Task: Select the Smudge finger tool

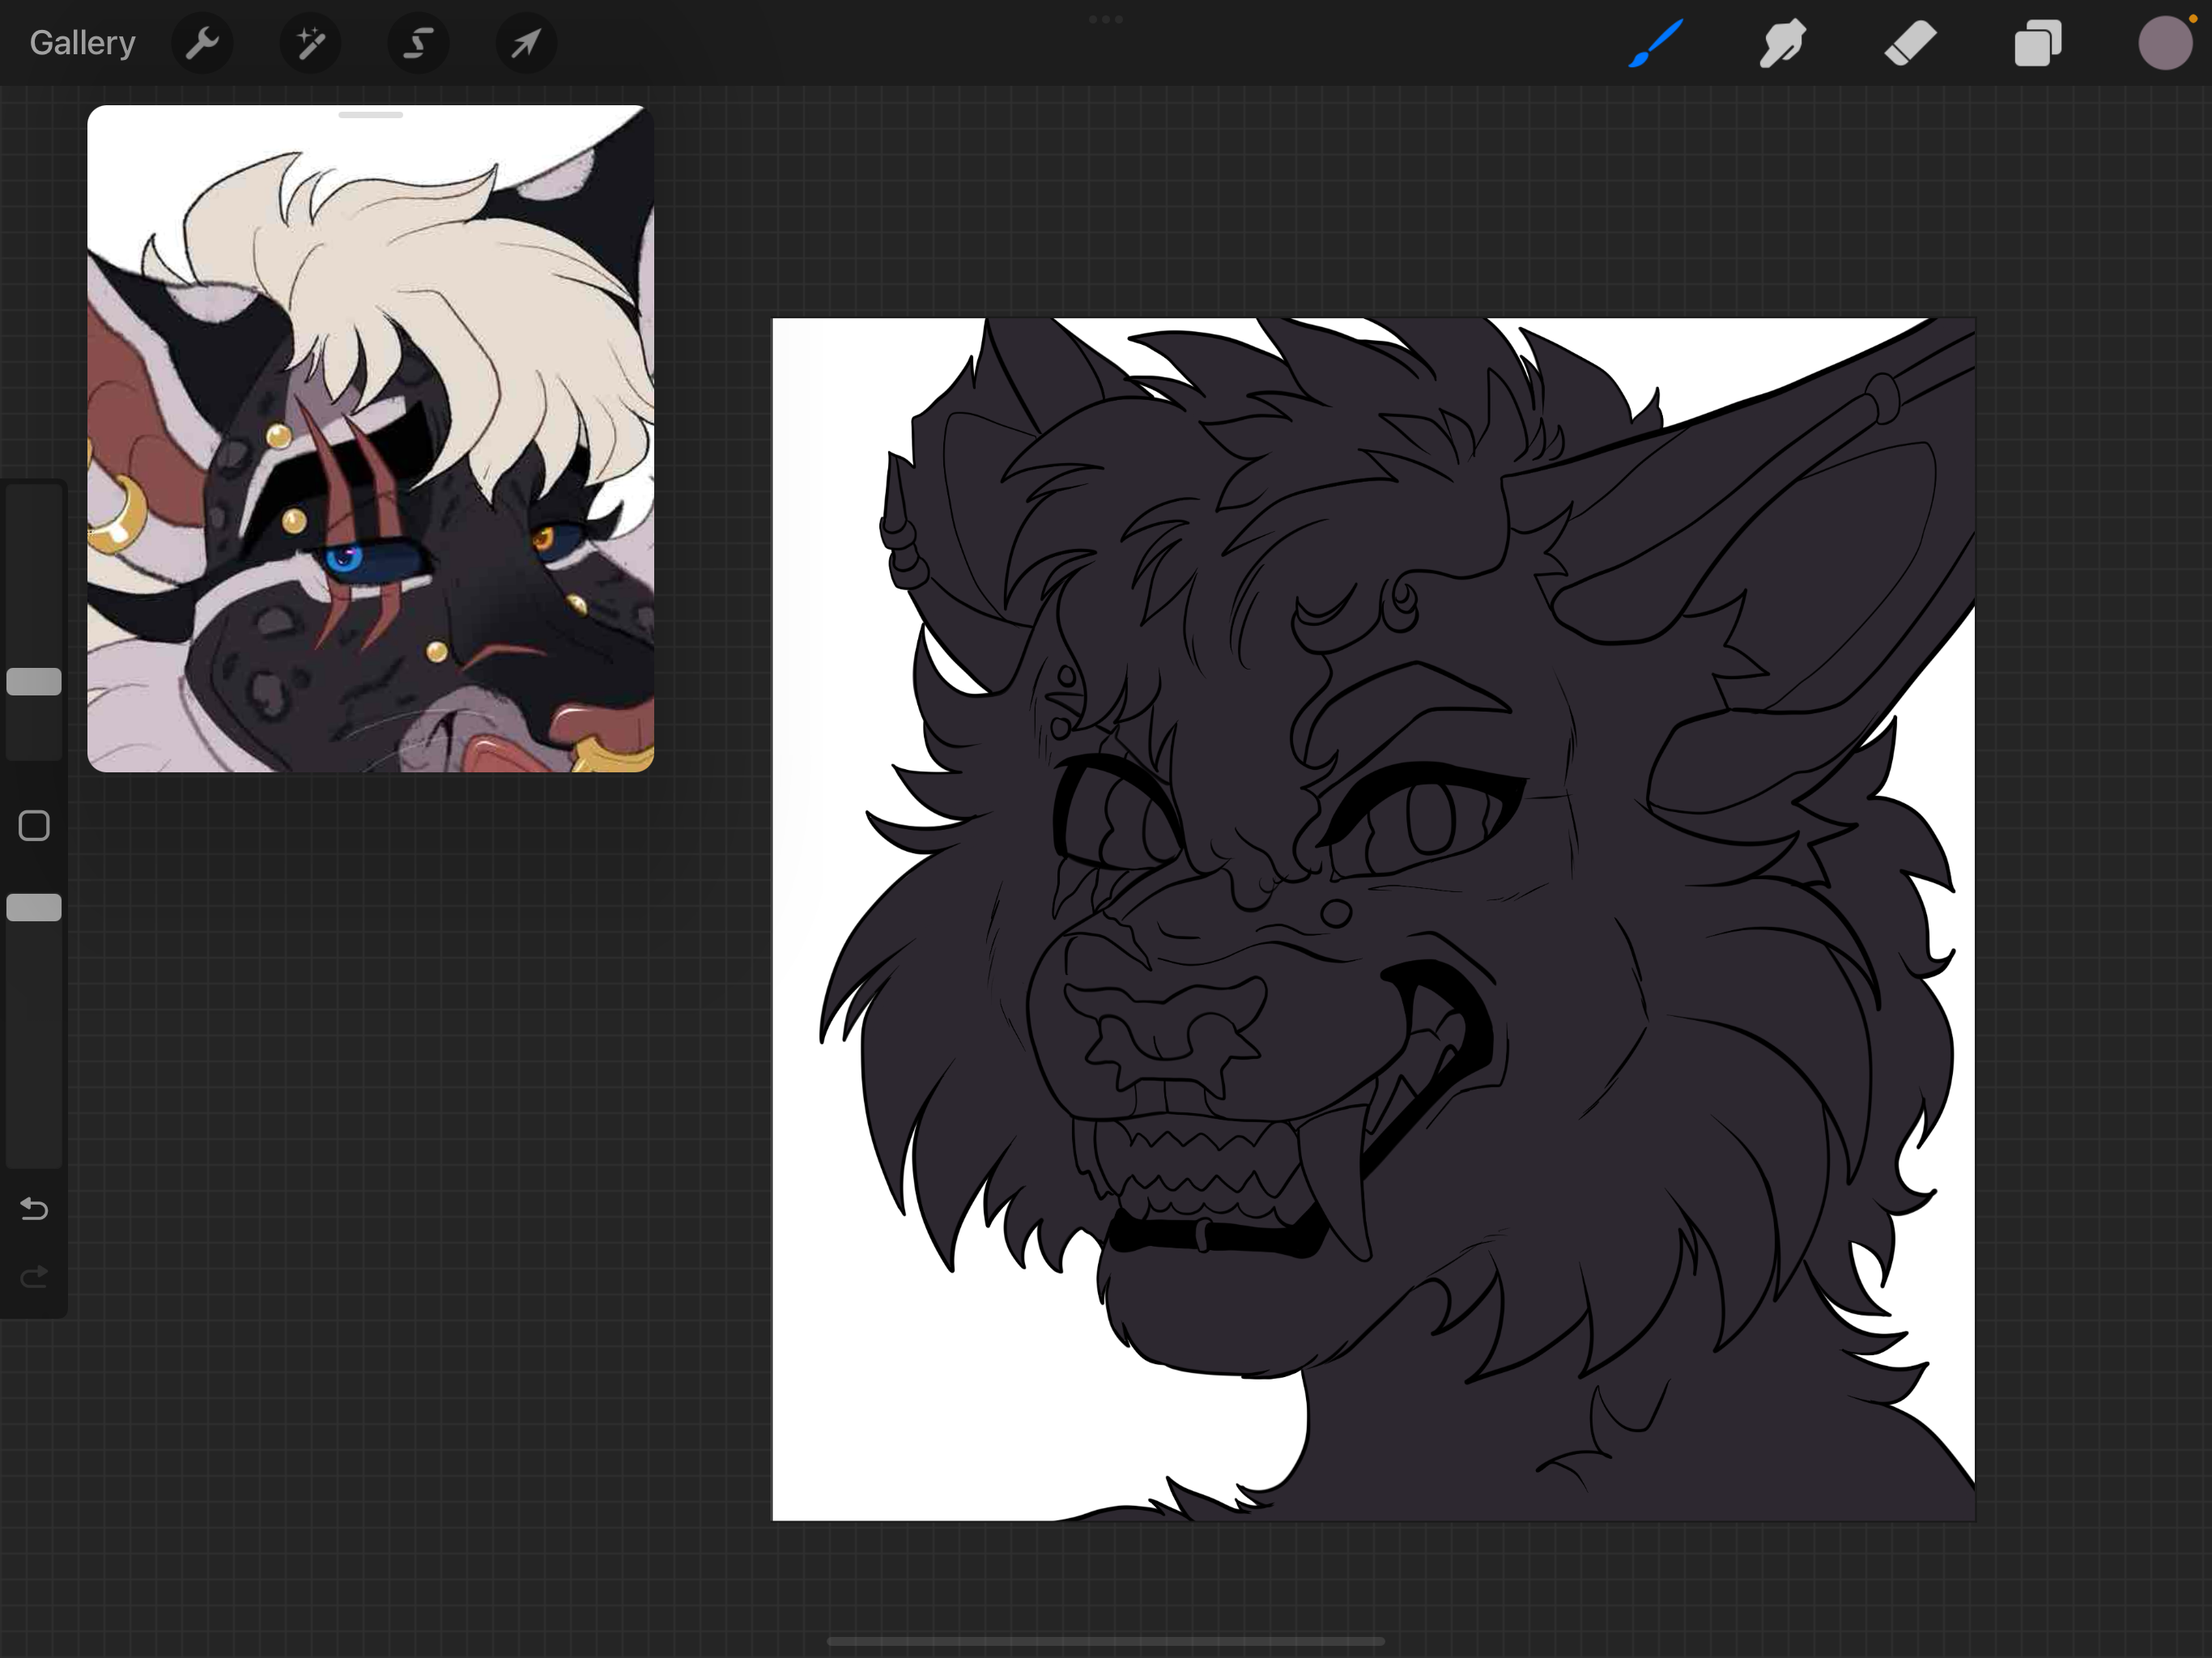Action: tap(1782, 43)
